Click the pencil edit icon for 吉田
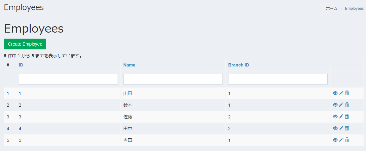The width and height of the screenshot is (366, 151). 341,140
